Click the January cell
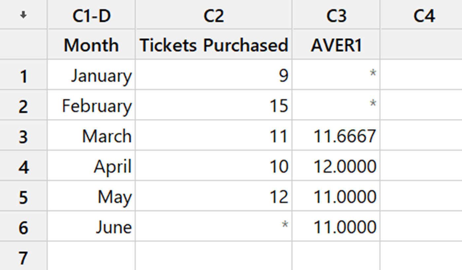Viewport: 462px width, 270px height. pyautogui.click(x=91, y=75)
